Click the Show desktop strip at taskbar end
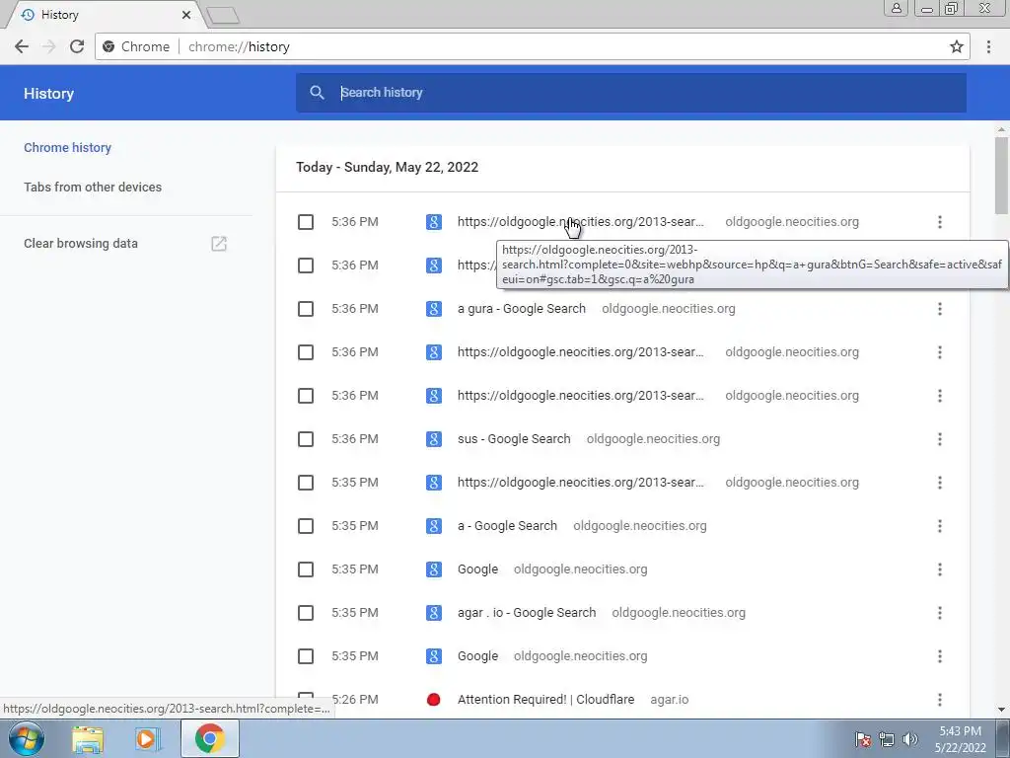This screenshot has height=758, width=1010. tap(1002, 738)
